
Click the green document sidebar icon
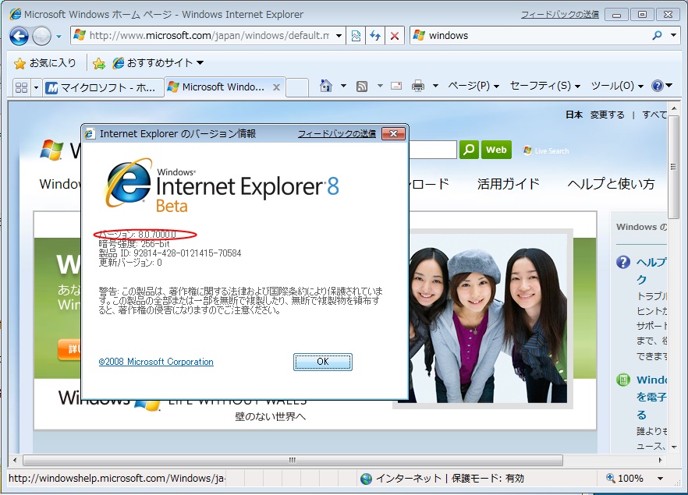pos(623,380)
